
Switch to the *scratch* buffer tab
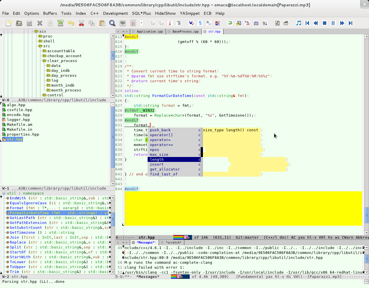[x=173, y=242]
